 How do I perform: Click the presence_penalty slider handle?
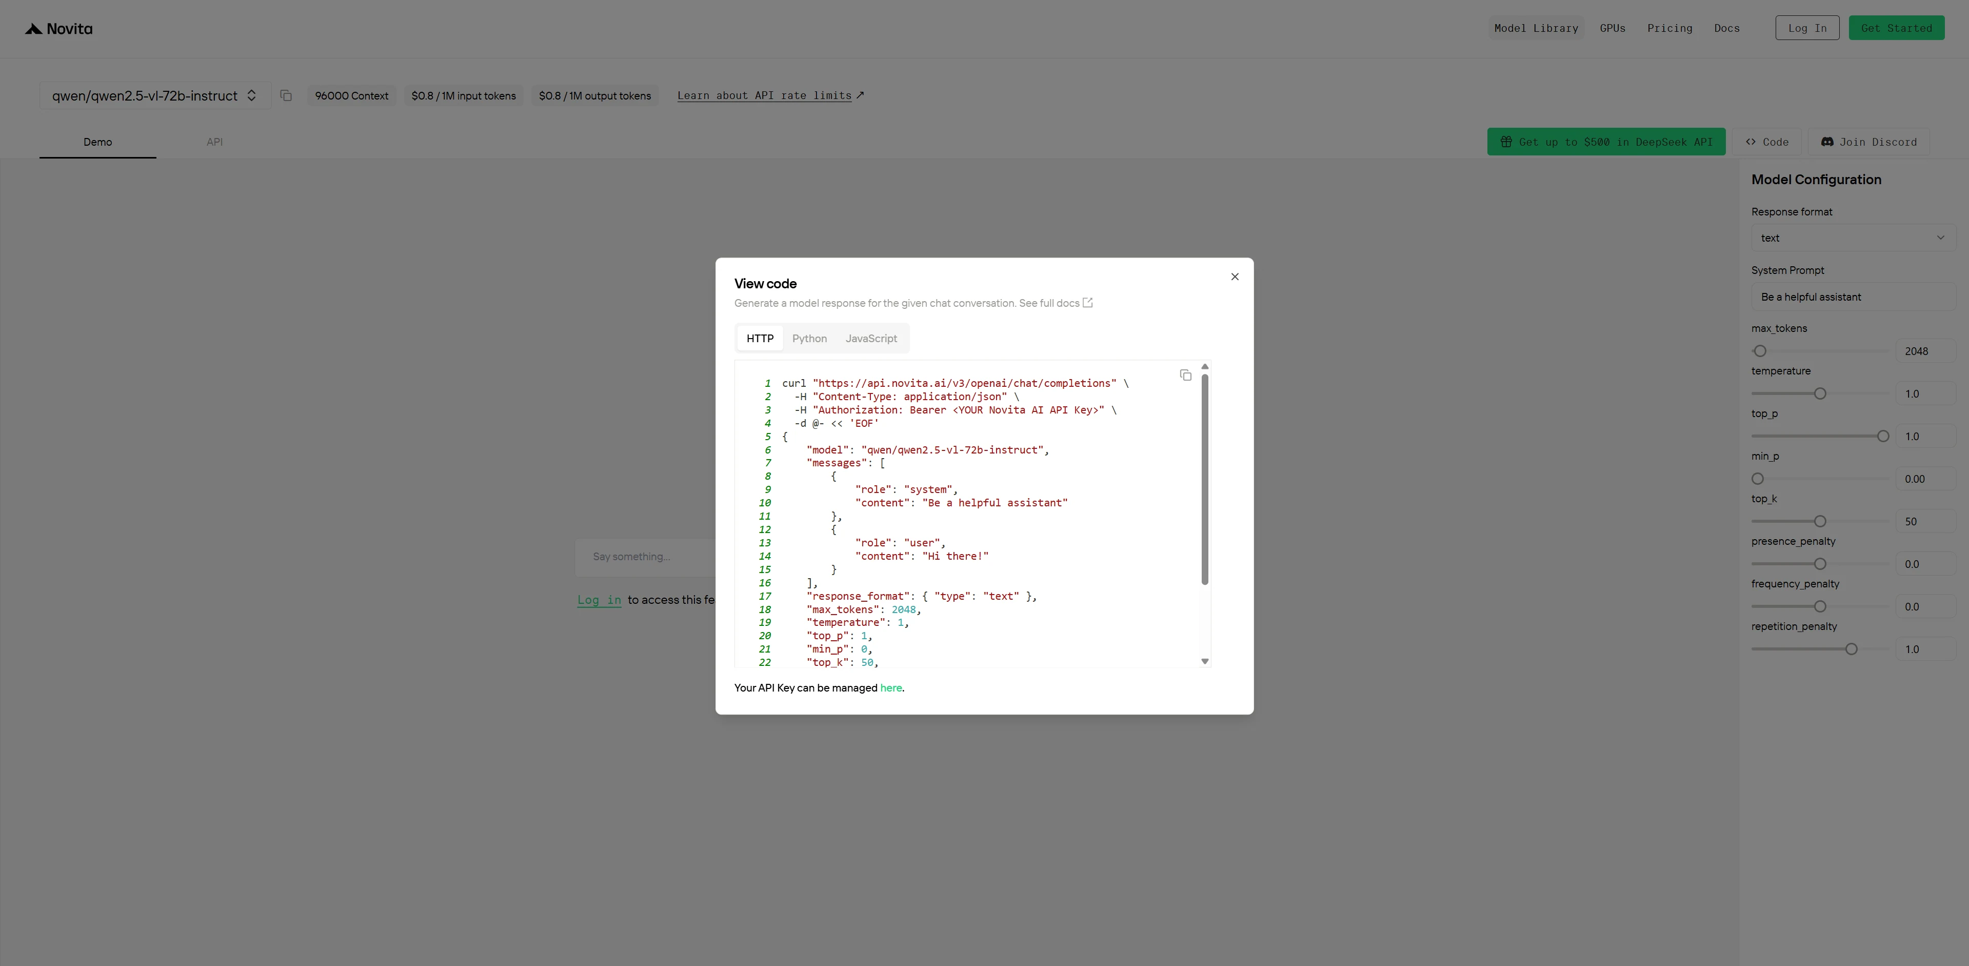pyautogui.click(x=1820, y=564)
